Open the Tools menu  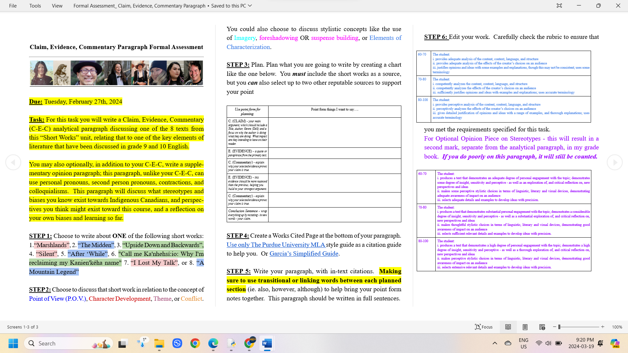coord(35,6)
